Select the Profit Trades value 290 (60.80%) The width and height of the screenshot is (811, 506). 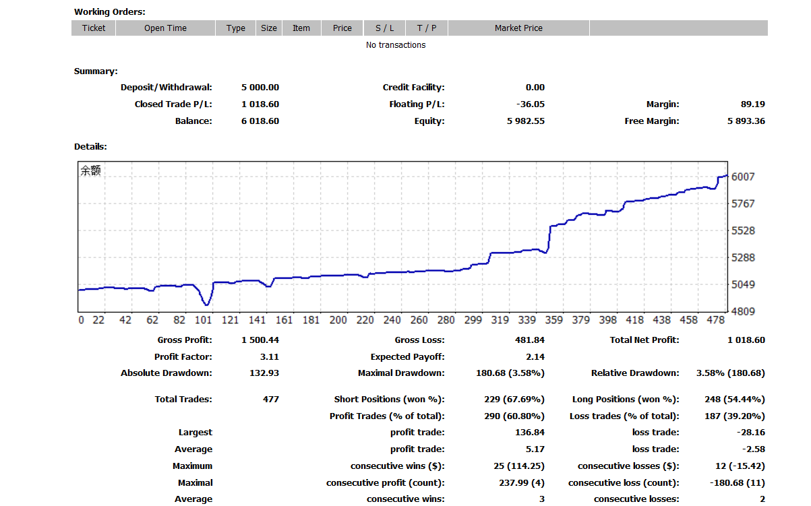tap(514, 416)
